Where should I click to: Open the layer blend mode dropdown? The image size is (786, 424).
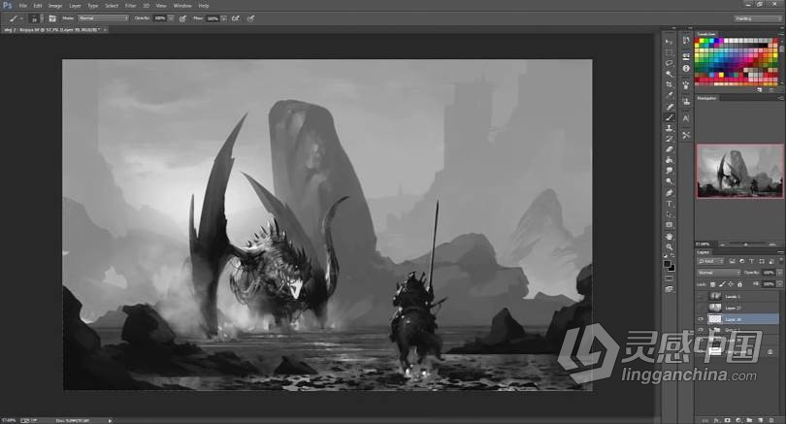[719, 272]
